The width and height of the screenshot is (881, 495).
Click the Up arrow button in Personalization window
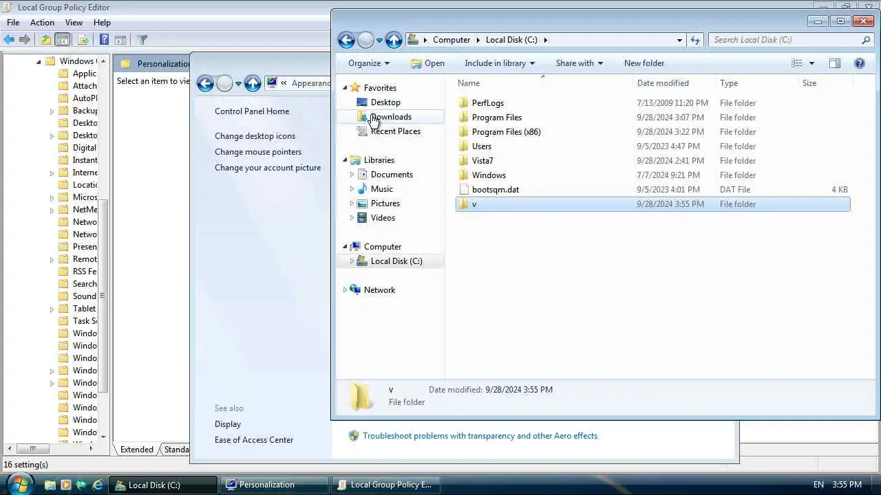(253, 84)
